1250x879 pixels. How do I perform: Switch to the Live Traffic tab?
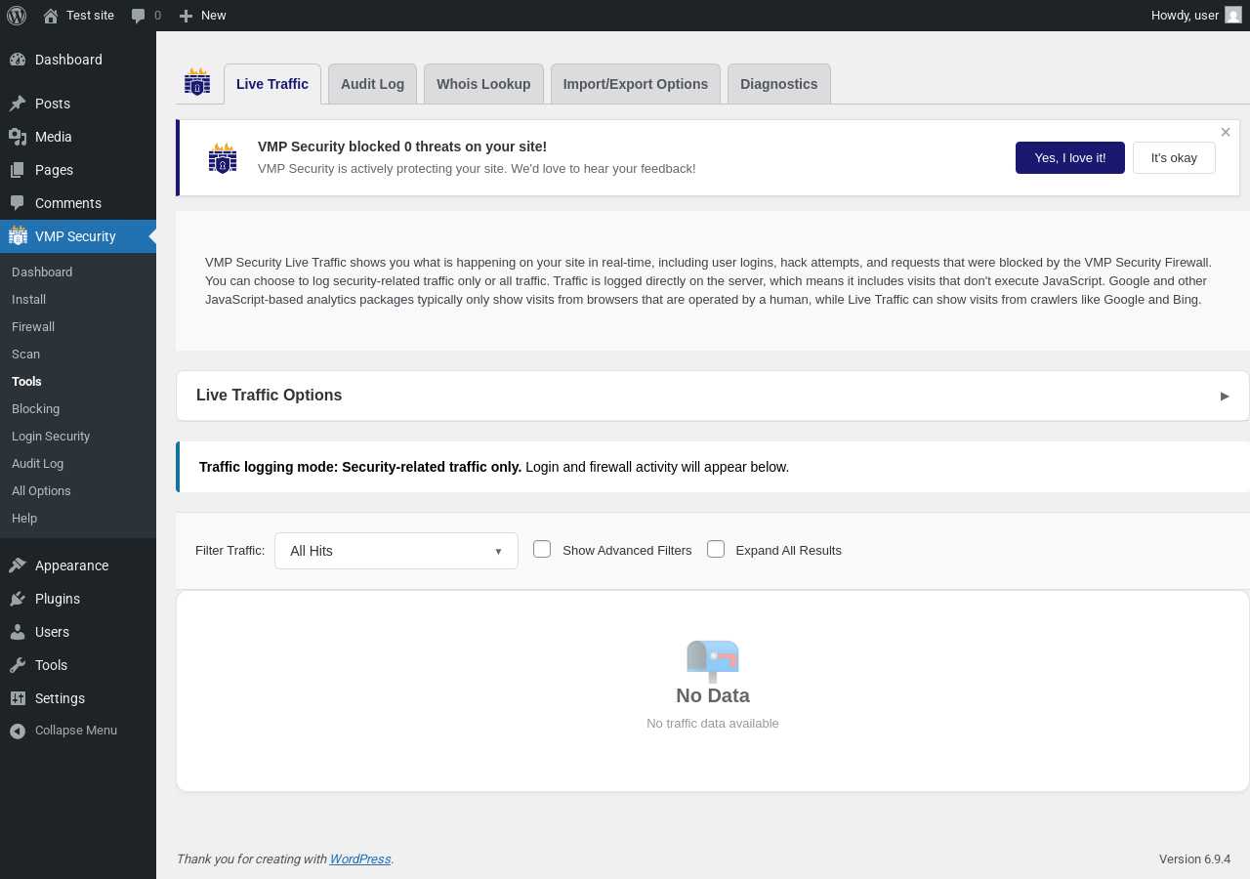coord(272,84)
